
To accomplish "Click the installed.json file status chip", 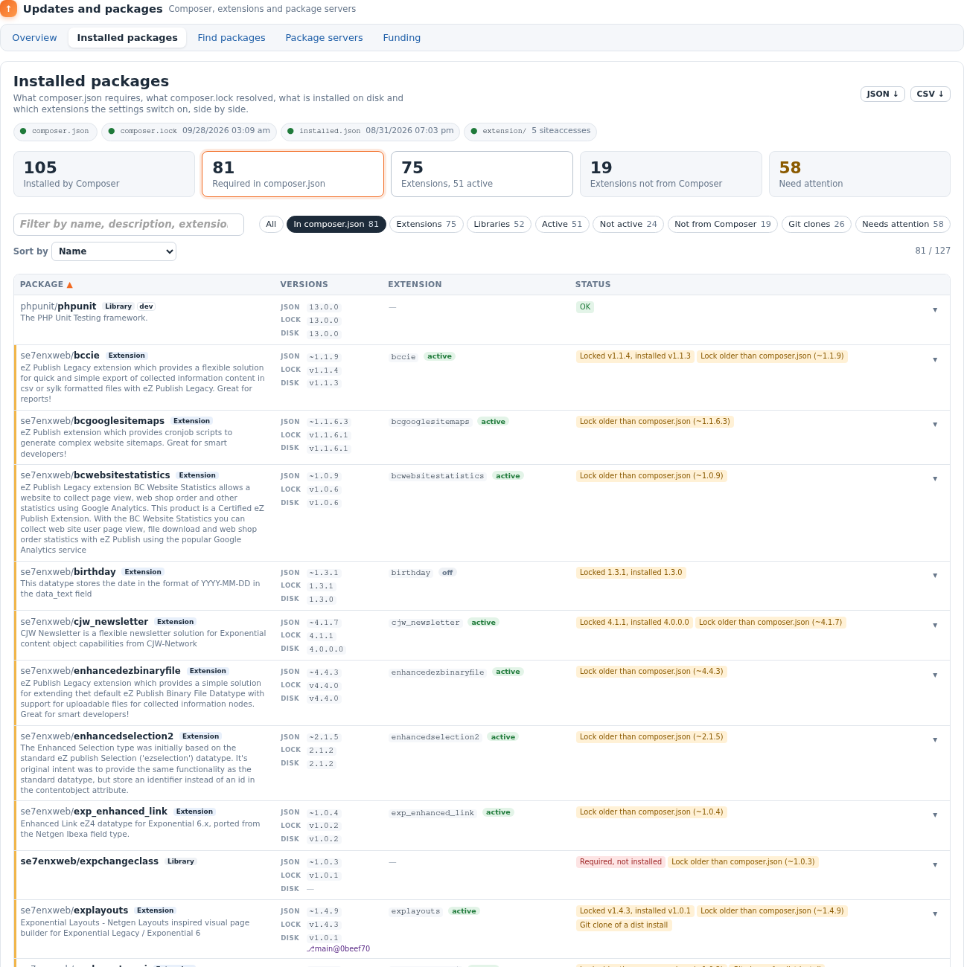I will (x=370, y=132).
